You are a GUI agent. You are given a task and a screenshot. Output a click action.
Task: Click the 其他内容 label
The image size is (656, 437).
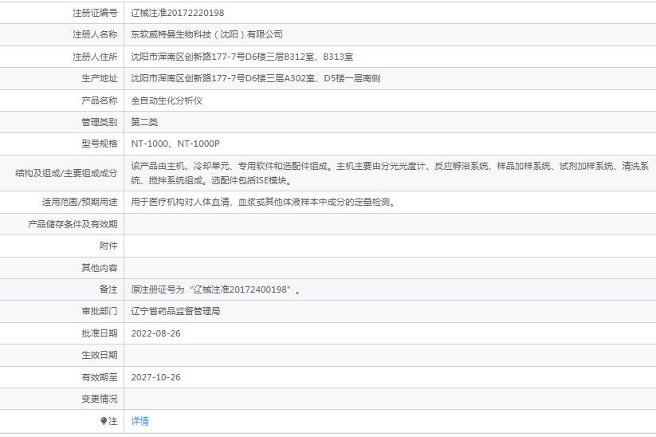pyautogui.click(x=100, y=268)
